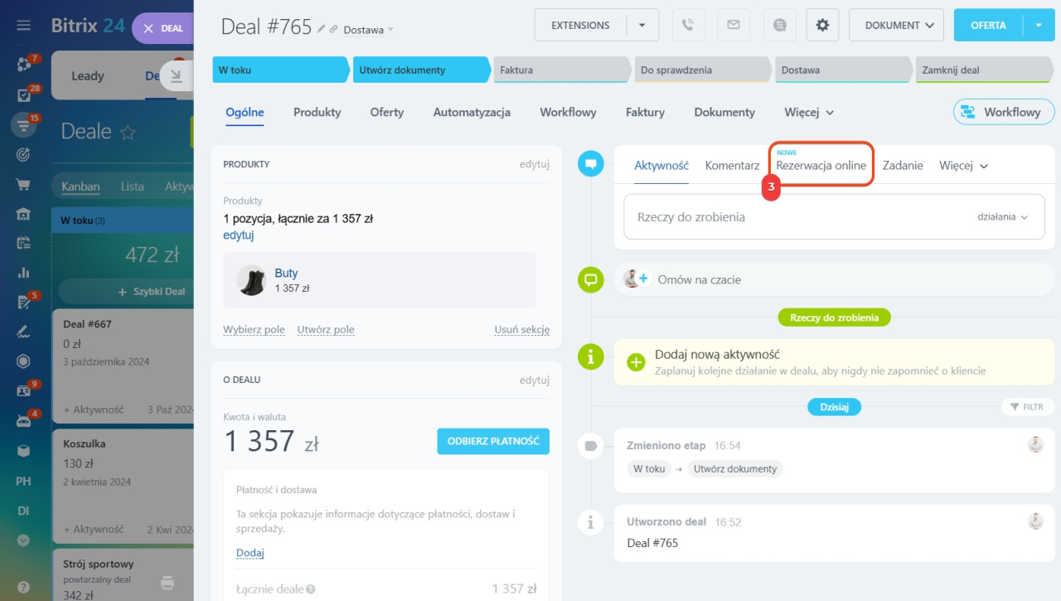1061x601 pixels.
Task: Open deal settings gear icon
Action: [822, 26]
